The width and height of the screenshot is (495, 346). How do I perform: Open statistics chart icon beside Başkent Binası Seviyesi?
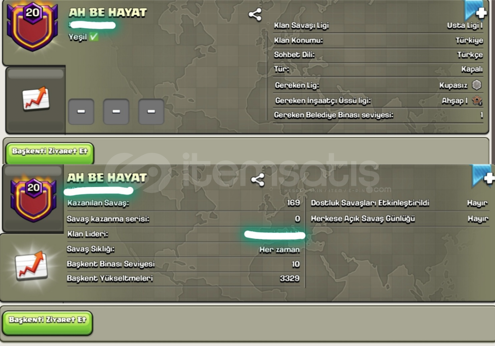[x=31, y=266]
